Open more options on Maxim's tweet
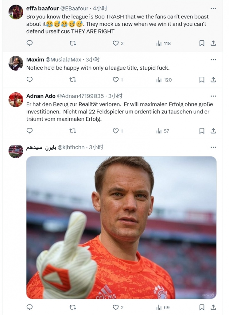Viewport: 229px width, 315px height. pos(213,60)
